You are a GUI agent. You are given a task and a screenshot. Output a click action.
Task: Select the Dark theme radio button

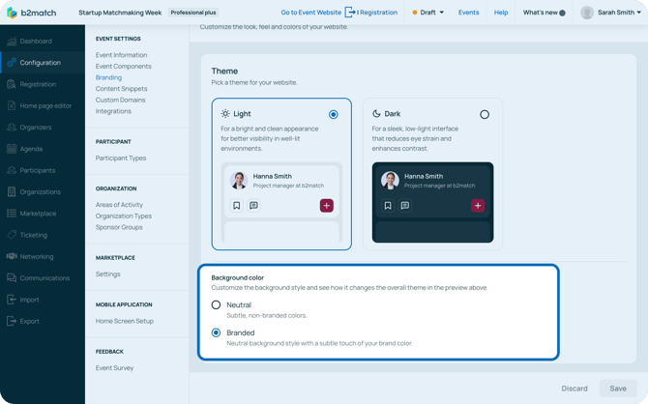coord(485,114)
